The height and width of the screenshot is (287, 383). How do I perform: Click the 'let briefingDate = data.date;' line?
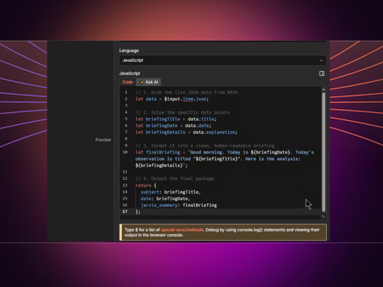173,126
